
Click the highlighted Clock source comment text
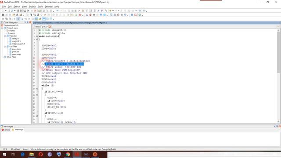pyautogui.click(x=65, y=64)
